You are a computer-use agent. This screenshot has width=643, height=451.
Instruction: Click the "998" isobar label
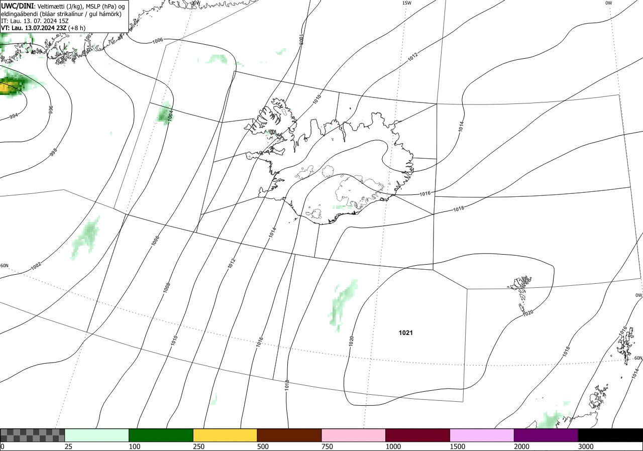click(x=53, y=151)
